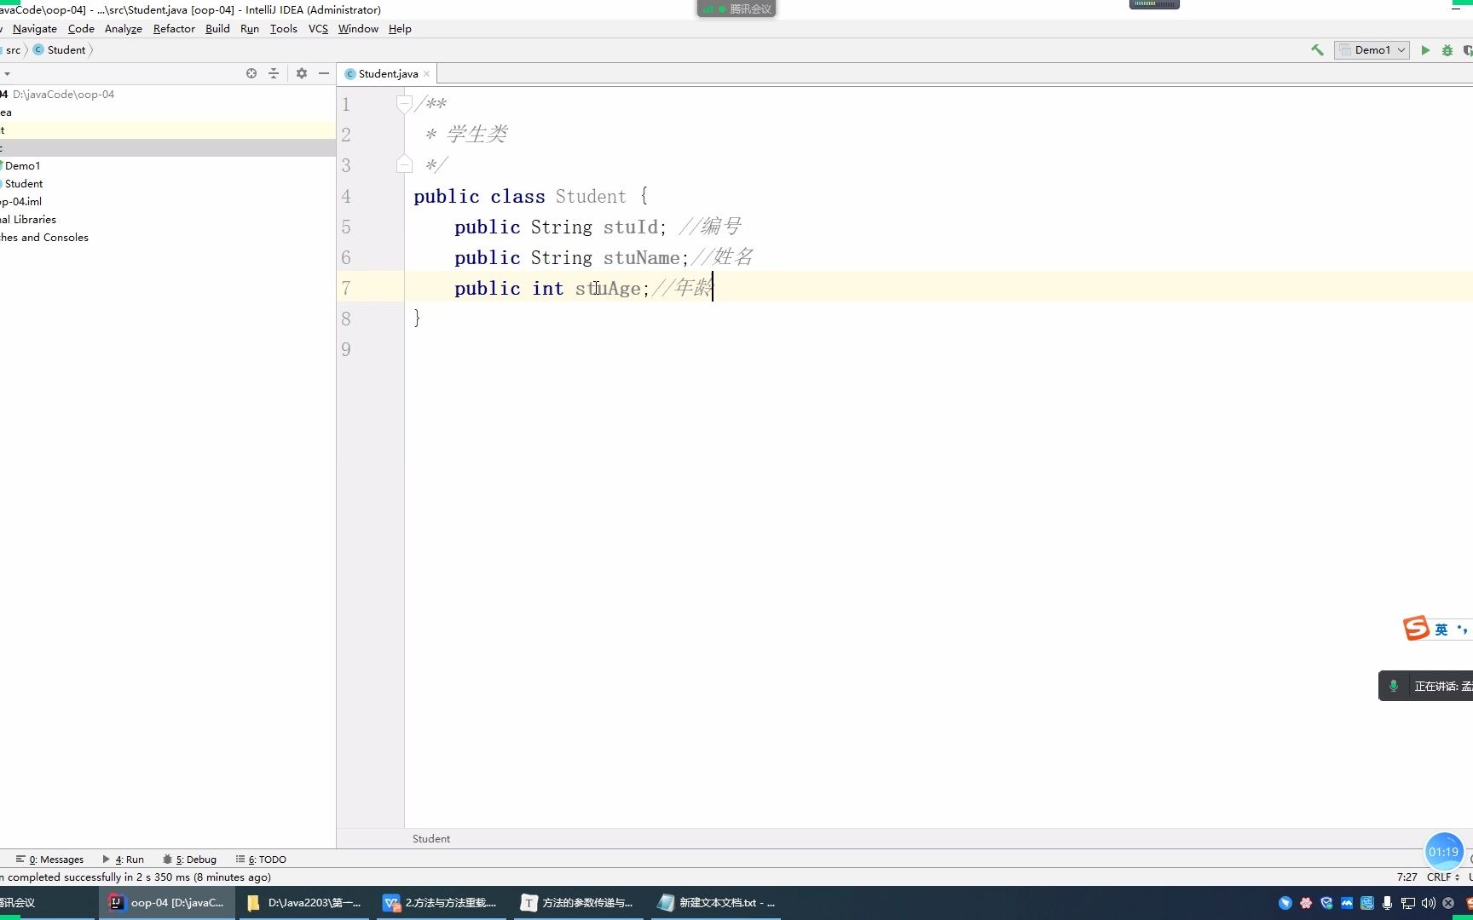Open the Help menu
Image resolution: width=1473 pixels, height=920 pixels.
click(400, 29)
